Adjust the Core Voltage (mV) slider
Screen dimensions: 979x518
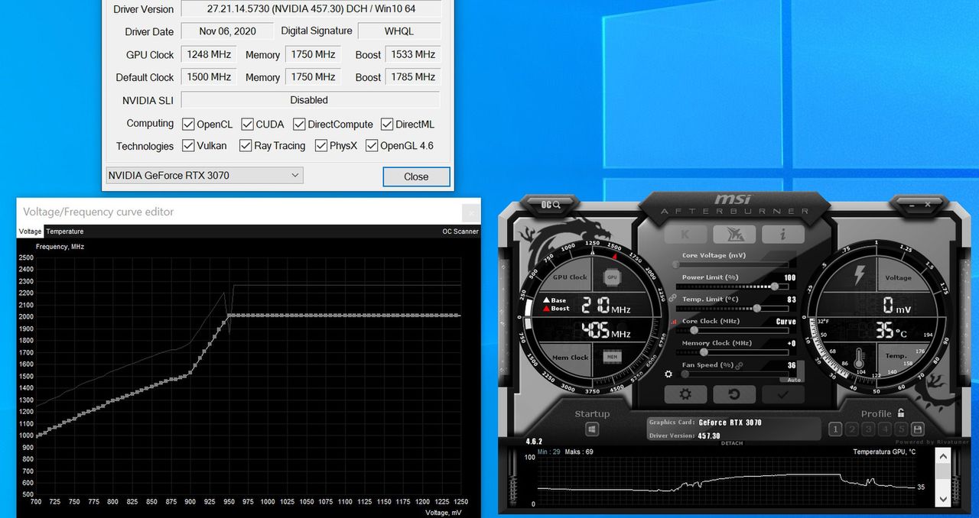732,264
